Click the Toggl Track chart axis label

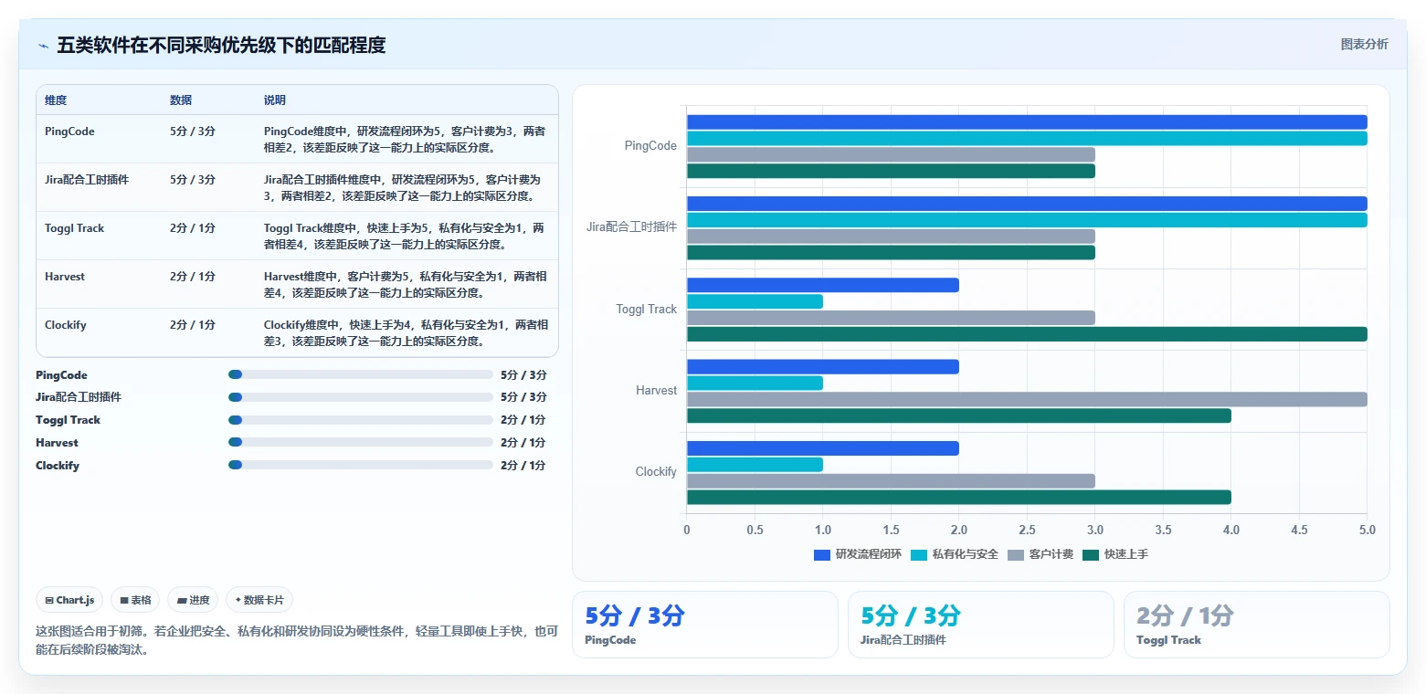[x=647, y=310]
